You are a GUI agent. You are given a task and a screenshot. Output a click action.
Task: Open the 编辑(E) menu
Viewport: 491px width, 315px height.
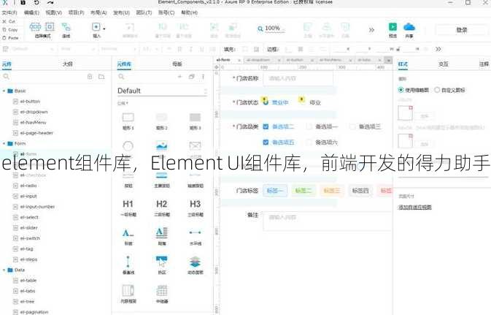coord(31,12)
